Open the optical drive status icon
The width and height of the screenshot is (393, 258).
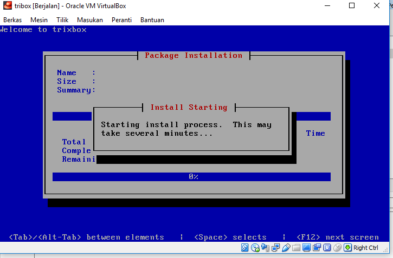tap(255, 248)
